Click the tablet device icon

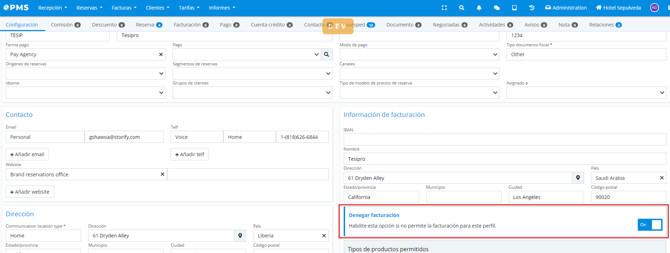[x=514, y=8]
